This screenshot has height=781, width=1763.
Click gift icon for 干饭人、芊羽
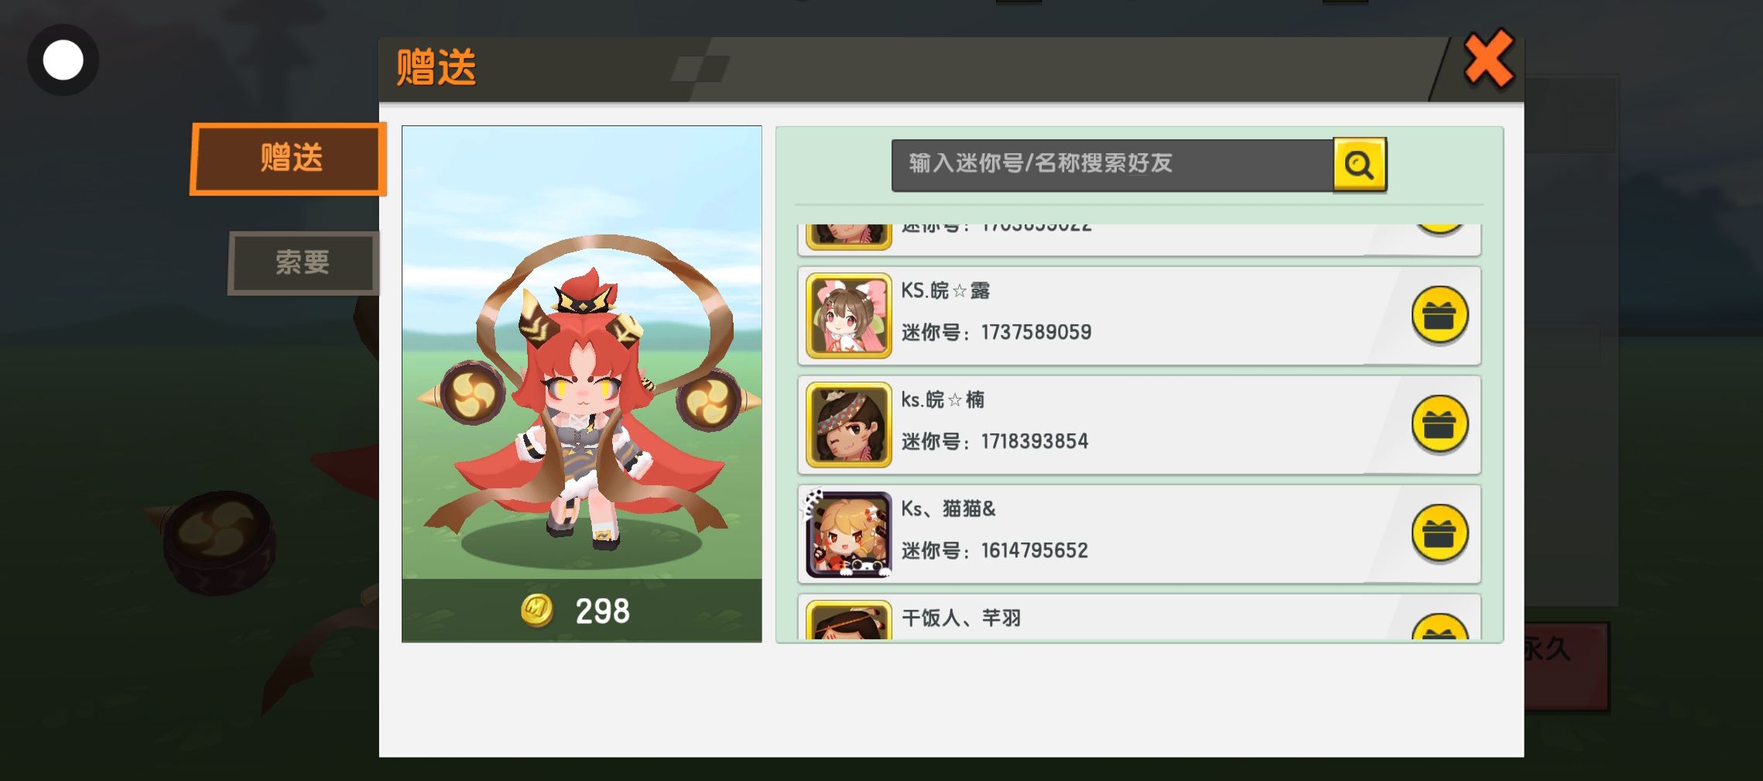[x=1439, y=628]
